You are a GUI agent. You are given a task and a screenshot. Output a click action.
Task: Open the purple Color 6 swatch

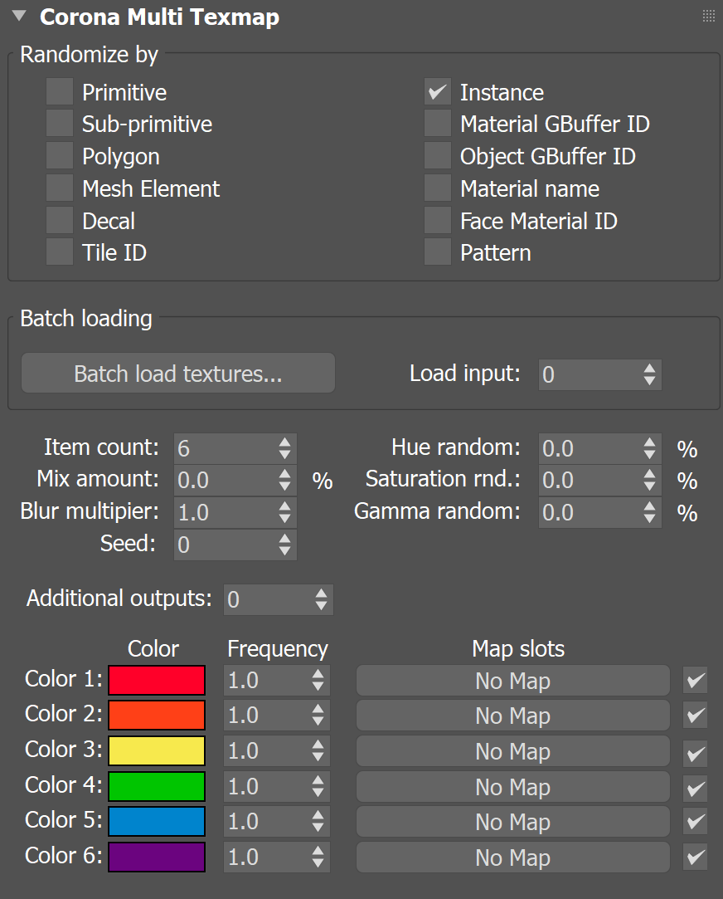click(x=157, y=857)
